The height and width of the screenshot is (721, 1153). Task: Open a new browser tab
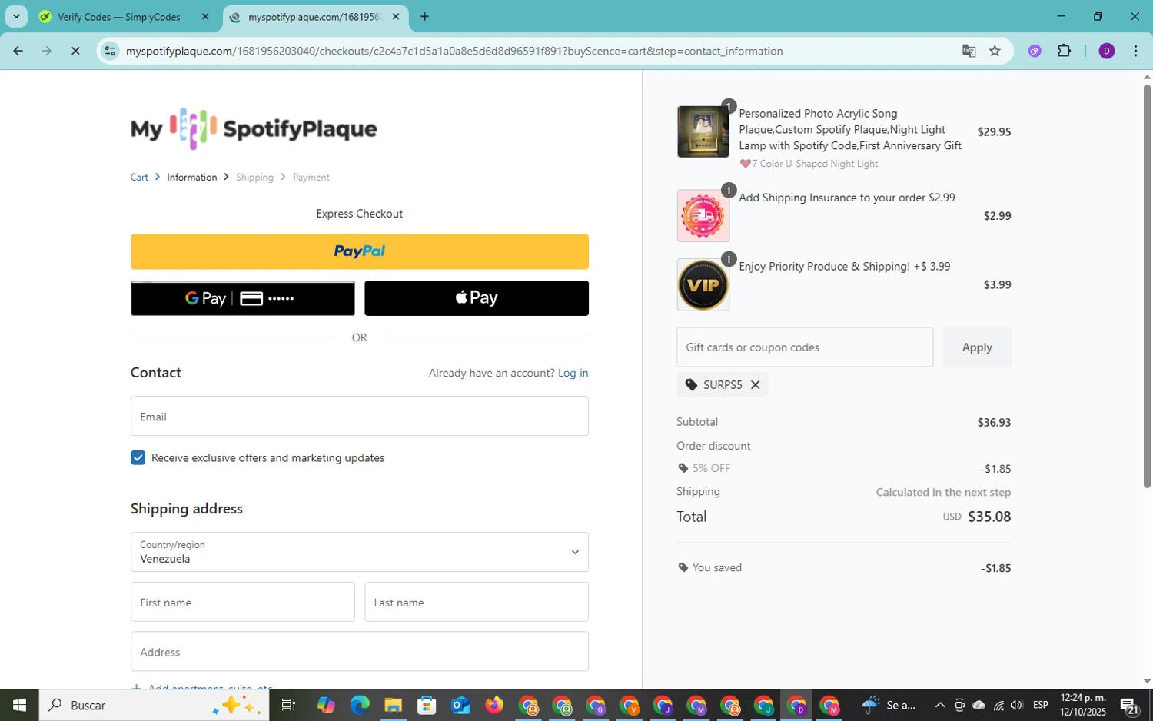point(424,16)
